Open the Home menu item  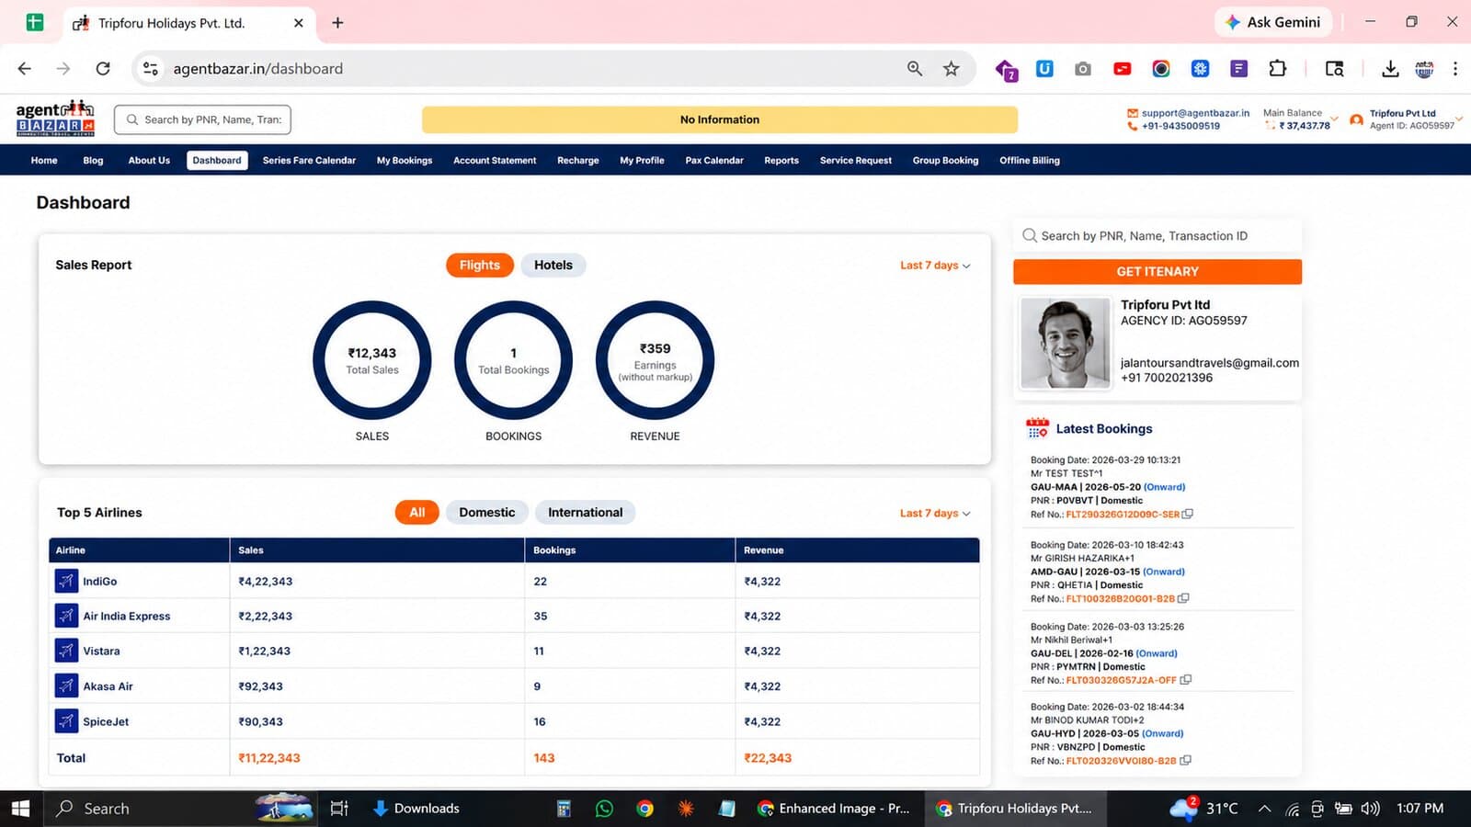pyautogui.click(x=44, y=161)
